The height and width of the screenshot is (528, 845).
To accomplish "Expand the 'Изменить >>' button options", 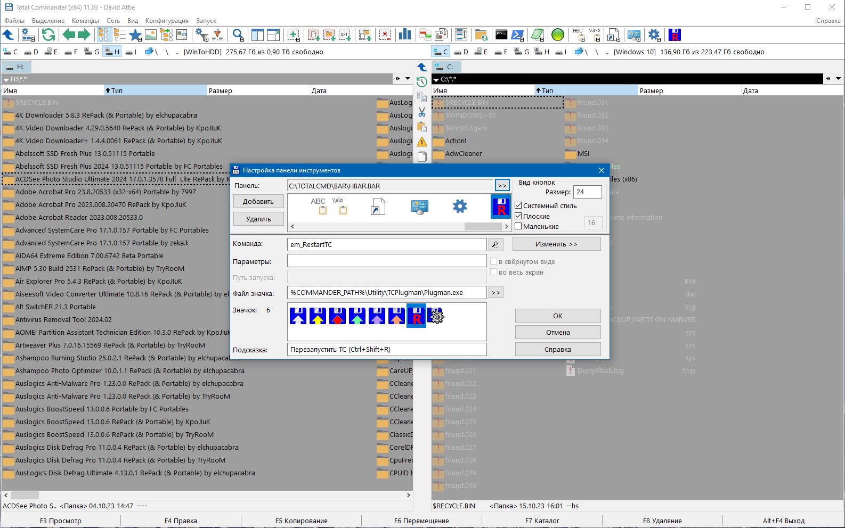I will pyautogui.click(x=556, y=244).
